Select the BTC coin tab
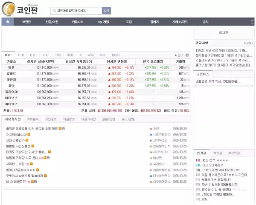Screen dimensions: 256x205 point(8,55)
